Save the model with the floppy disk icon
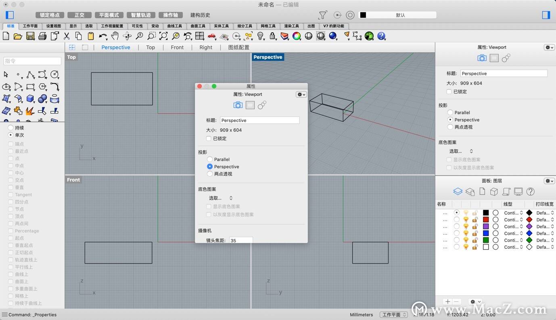The width and height of the screenshot is (556, 320). click(x=30, y=36)
